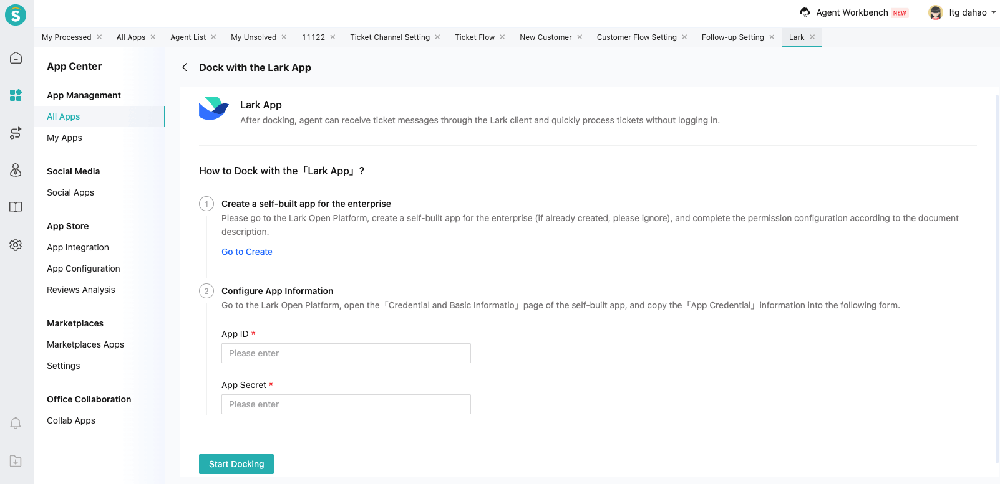The width and height of the screenshot is (1000, 484).
Task: Open the settings gear icon in sidebar
Action: tap(16, 245)
